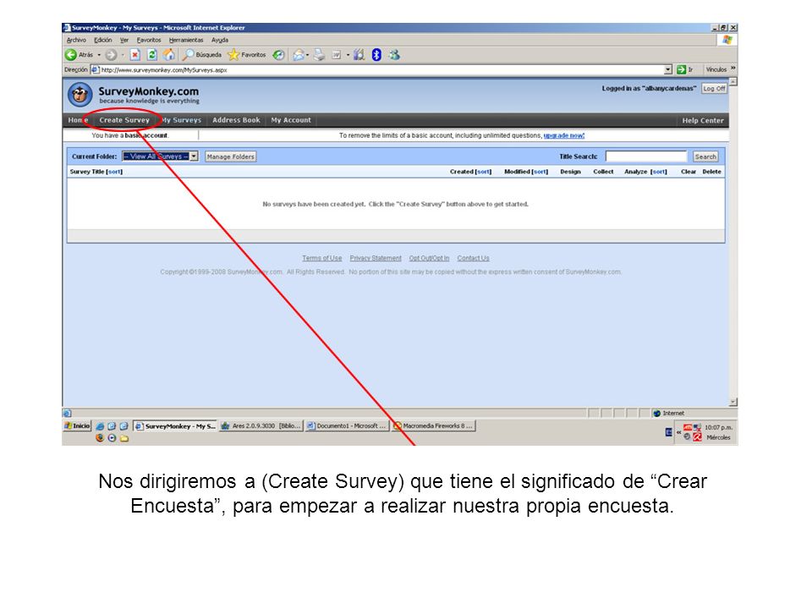
Task: Go to the browser home page icon
Action: point(169,55)
